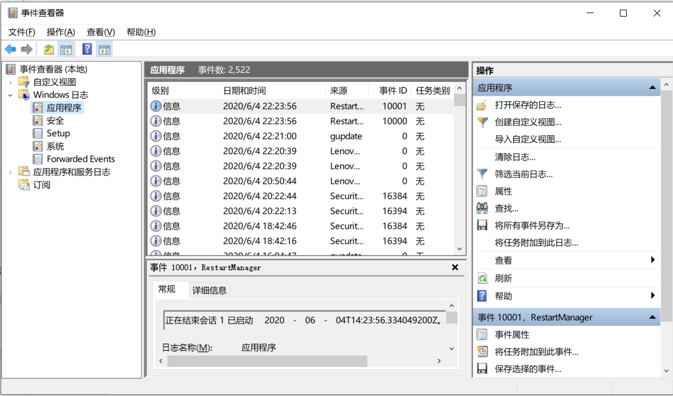Close the event 10001 preview pane
Image resolution: width=673 pixels, height=396 pixels.
point(455,267)
